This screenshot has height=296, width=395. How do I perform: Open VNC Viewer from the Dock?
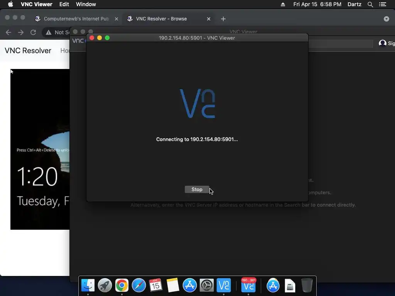[x=224, y=286]
